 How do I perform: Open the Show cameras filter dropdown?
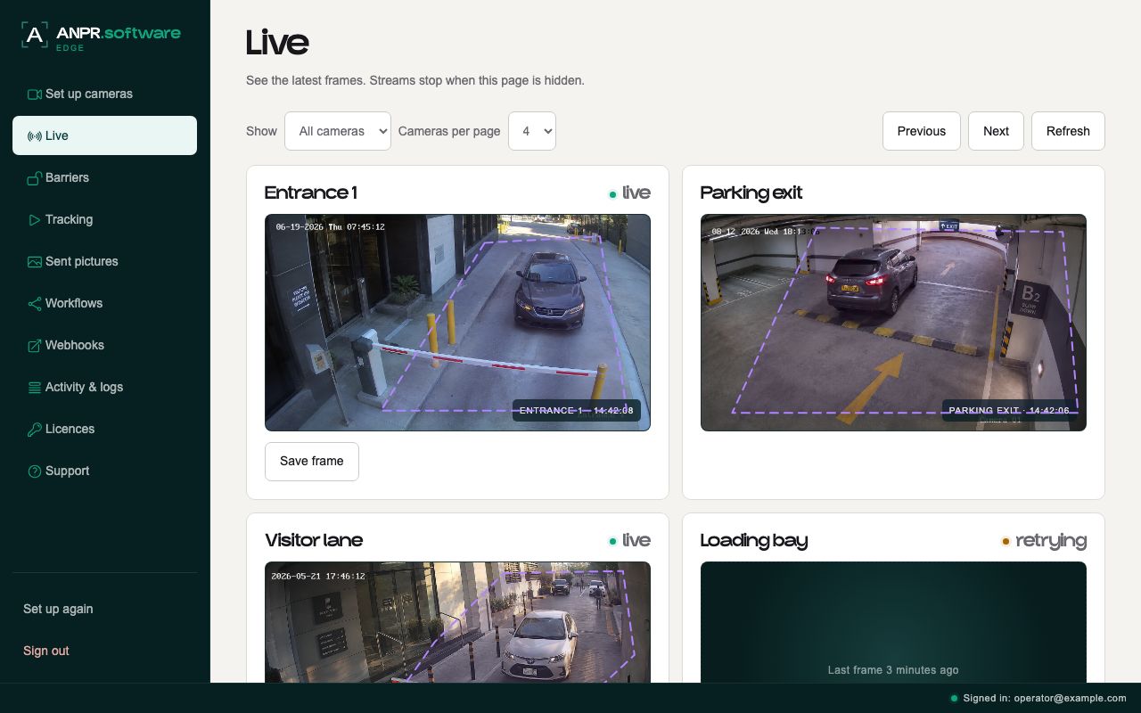point(338,131)
